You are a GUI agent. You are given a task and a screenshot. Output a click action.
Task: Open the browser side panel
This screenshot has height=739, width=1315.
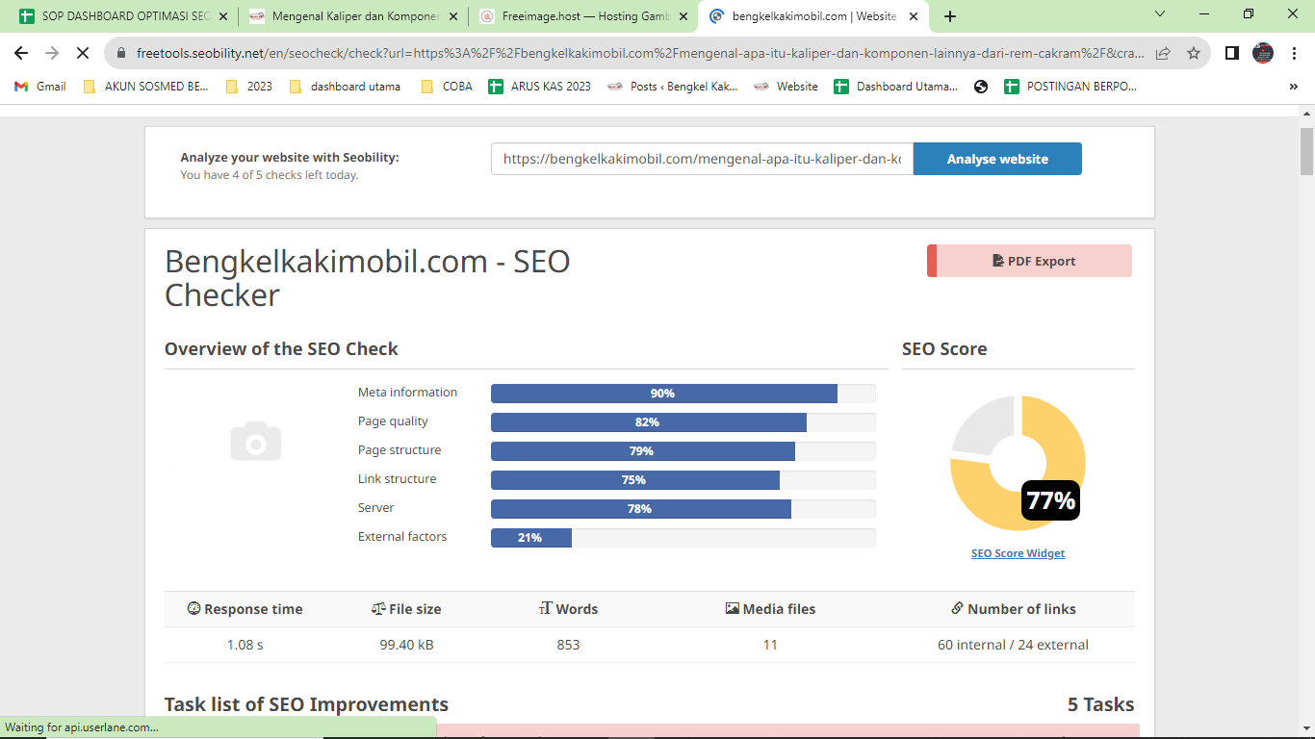coord(1232,53)
